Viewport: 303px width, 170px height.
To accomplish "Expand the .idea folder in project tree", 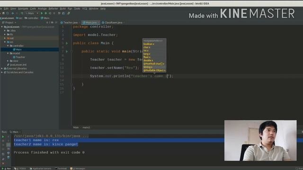I will point(5,31).
